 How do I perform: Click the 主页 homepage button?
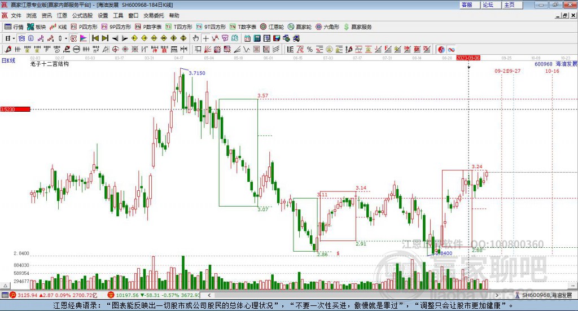coord(511,5)
